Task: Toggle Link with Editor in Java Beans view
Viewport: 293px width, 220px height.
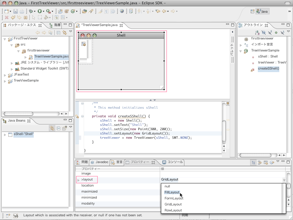Action: pyautogui.click(x=52, y=128)
